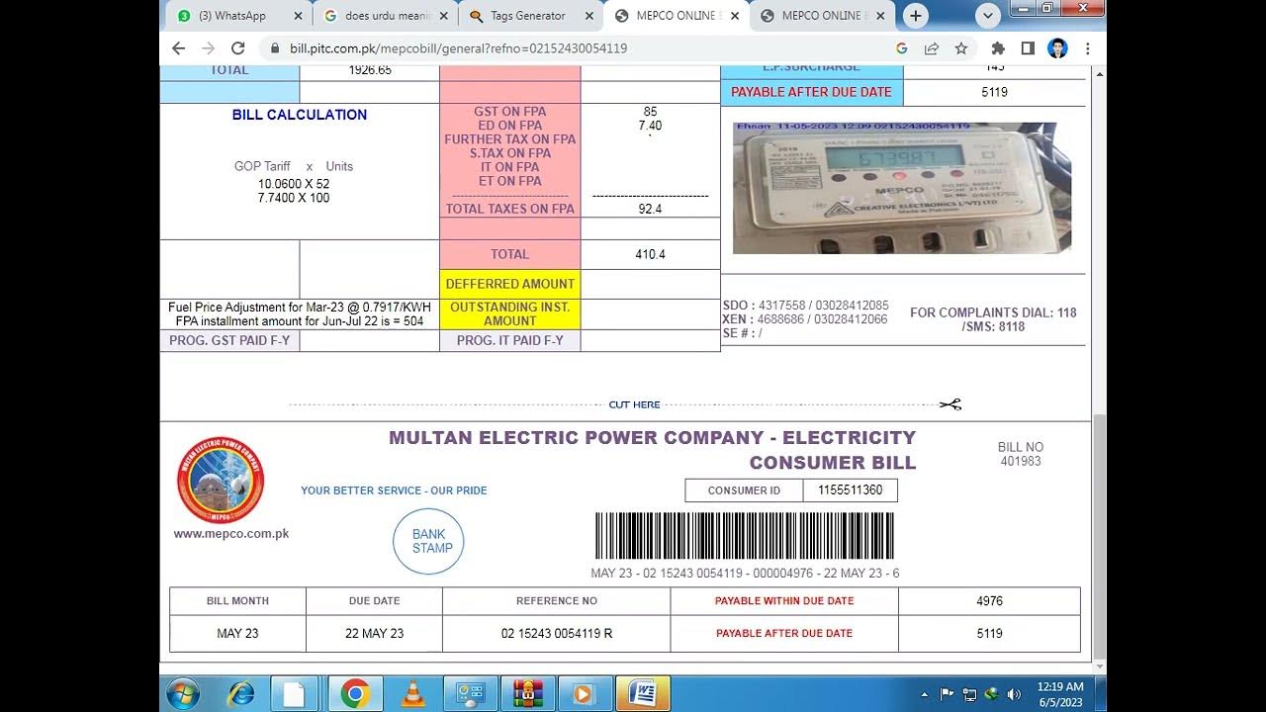Screen dimensions: 1266x712
Task: Click the MEPCO logo image
Action: [221, 480]
